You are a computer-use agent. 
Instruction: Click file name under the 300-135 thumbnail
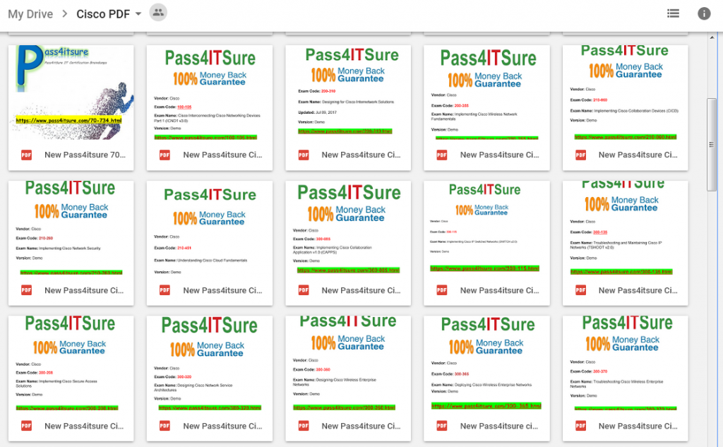pos(638,290)
